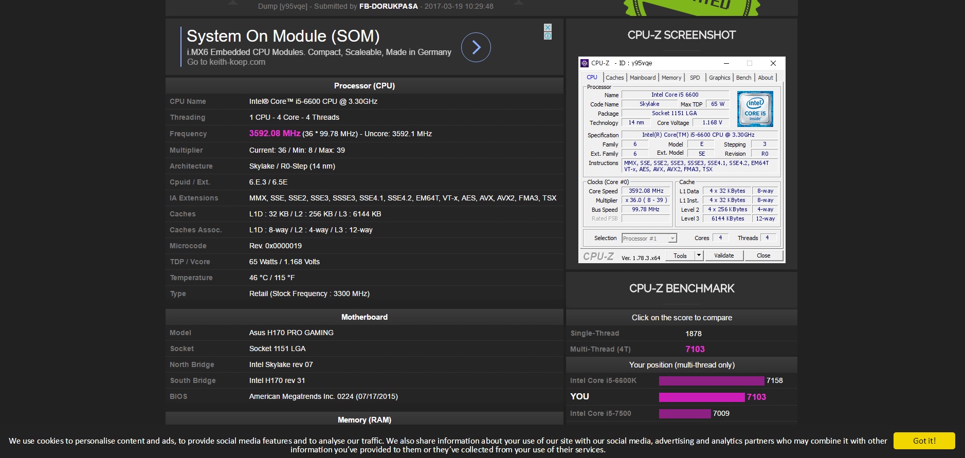Click the Bus Speed field 99.78 MHz
Screen dimensions: 965x458
click(x=646, y=209)
